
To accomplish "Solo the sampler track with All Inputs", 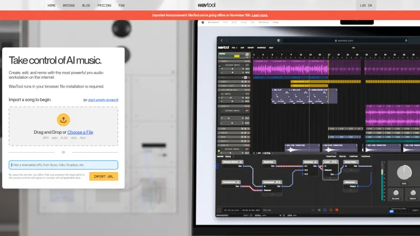I will pyautogui.click(x=247, y=98).
